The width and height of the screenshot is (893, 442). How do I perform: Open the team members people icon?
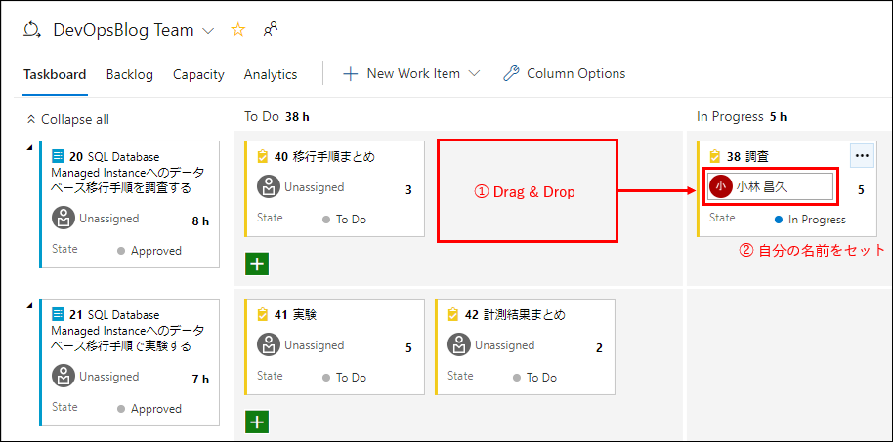(270, 29)
